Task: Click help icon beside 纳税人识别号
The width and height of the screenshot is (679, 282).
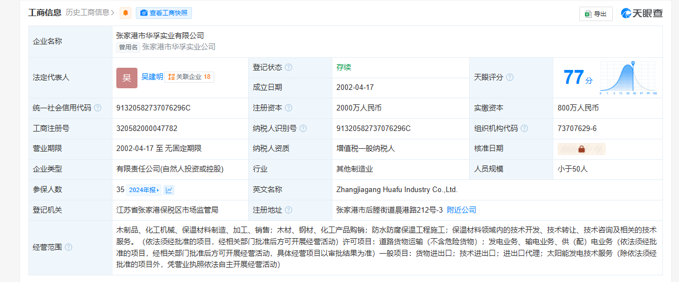Action: pyautogui.click(x=303, y=129)
